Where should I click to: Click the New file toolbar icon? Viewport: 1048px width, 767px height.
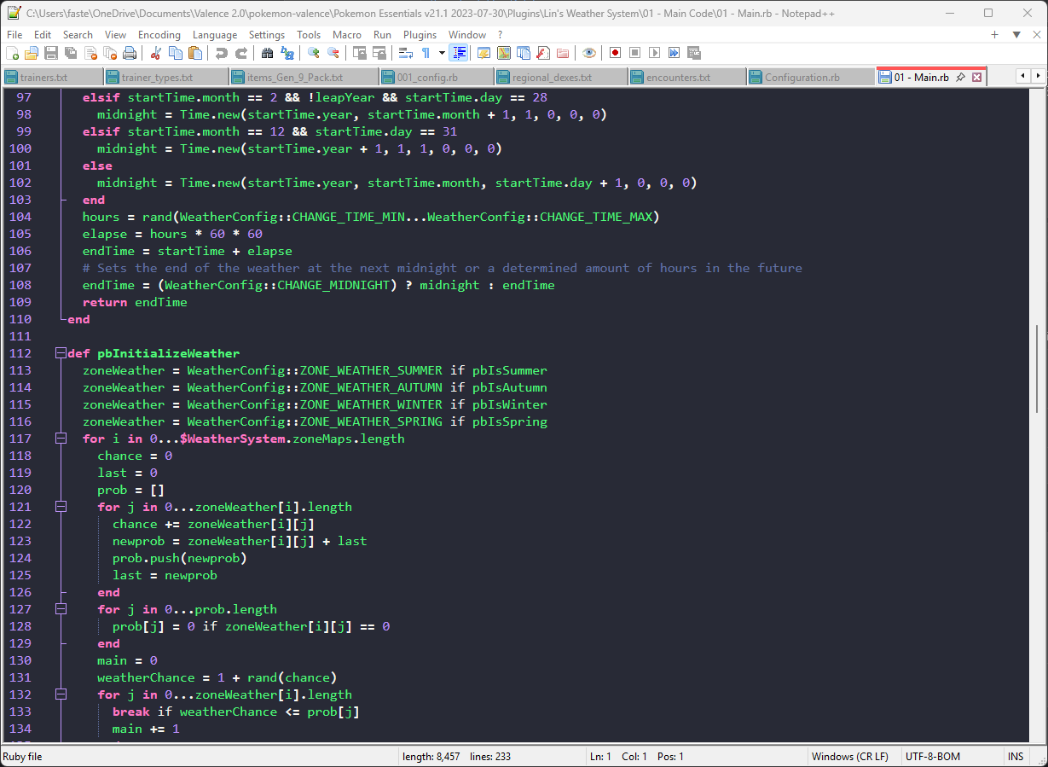point(12,53)
